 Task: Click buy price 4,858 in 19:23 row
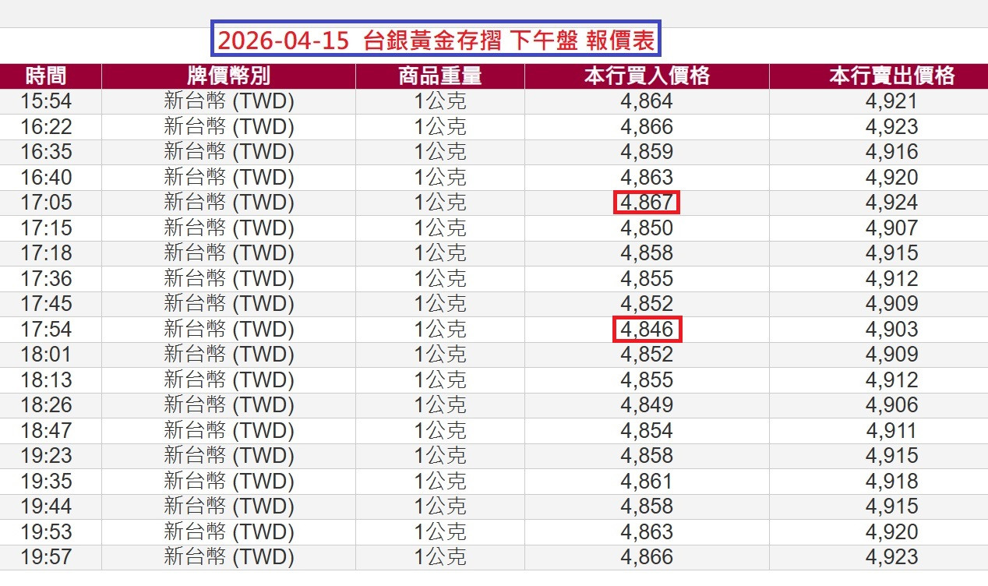[647, 456]
